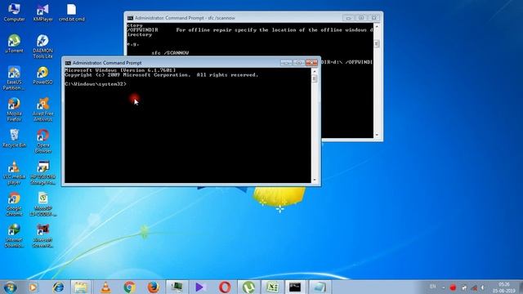523x294 pixels.
Task: Open the Windows Start menu orb
Action: pos(10,287)
